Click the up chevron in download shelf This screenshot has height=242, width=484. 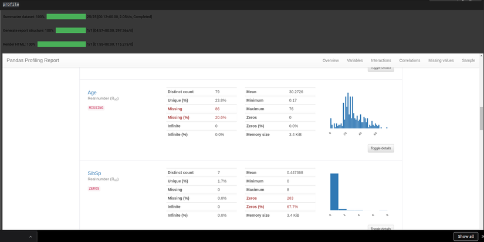(31, 237)
